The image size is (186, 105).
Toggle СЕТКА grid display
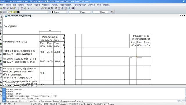pyautogui.click(x=40, y=104)
